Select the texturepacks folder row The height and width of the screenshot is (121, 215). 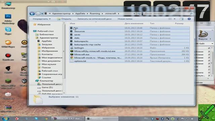[130, 41]
